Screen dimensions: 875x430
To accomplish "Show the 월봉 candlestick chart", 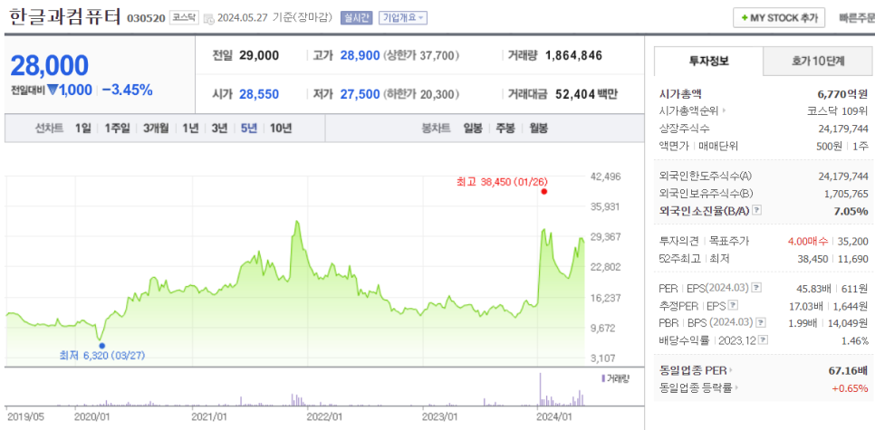I will (x=539, y=129).
